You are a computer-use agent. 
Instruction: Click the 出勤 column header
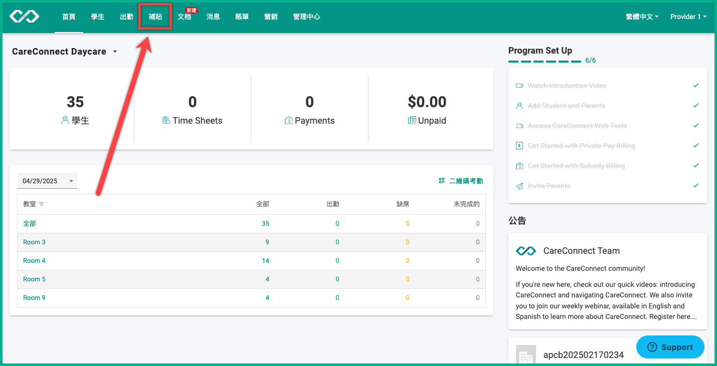click(x=333, y=204)
